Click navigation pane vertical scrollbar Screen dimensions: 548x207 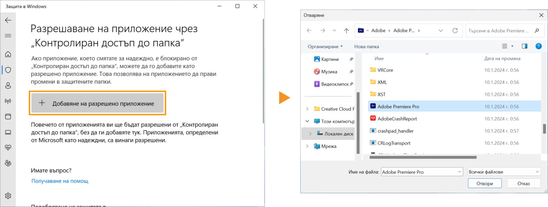coord(358,122)
